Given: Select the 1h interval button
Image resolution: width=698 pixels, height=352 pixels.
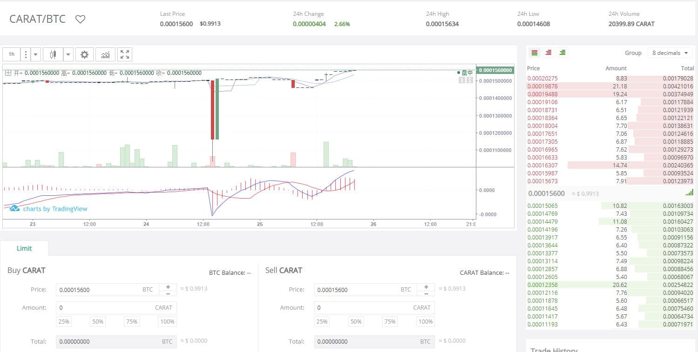Looking at the screenshot, I should tap(12, 54).
